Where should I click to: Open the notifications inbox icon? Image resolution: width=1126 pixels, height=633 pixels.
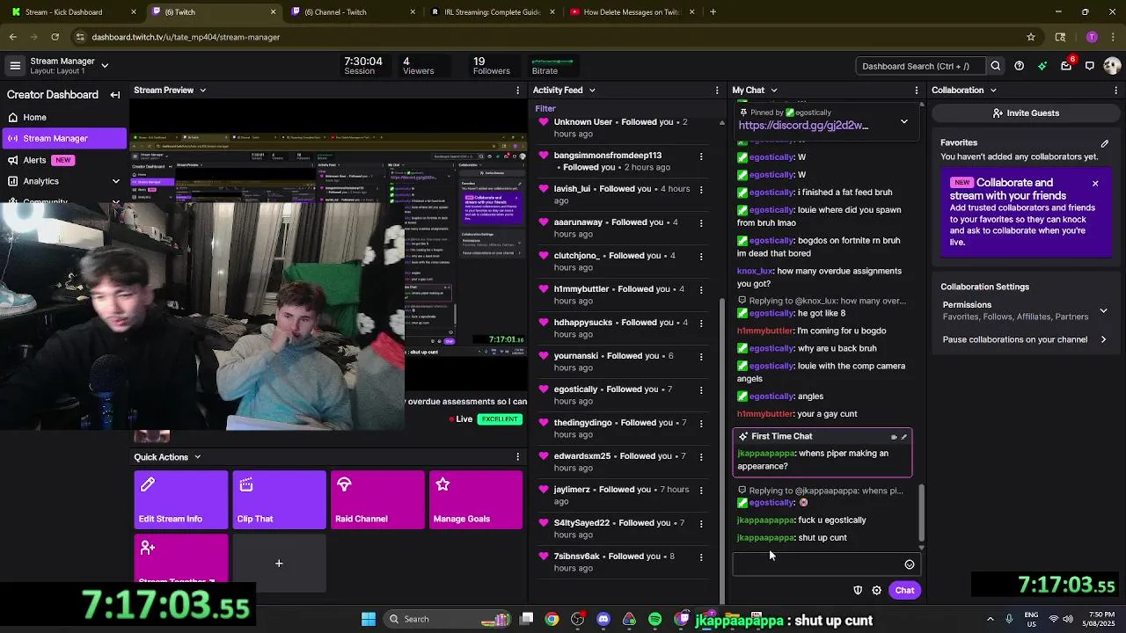coord(1066,66)
